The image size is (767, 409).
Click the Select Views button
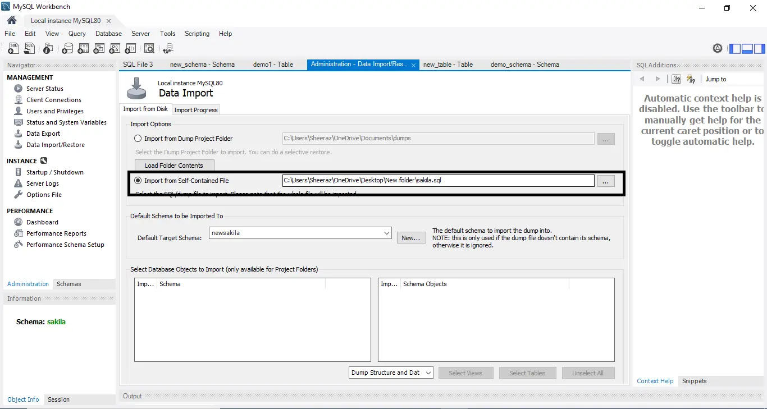465,373
